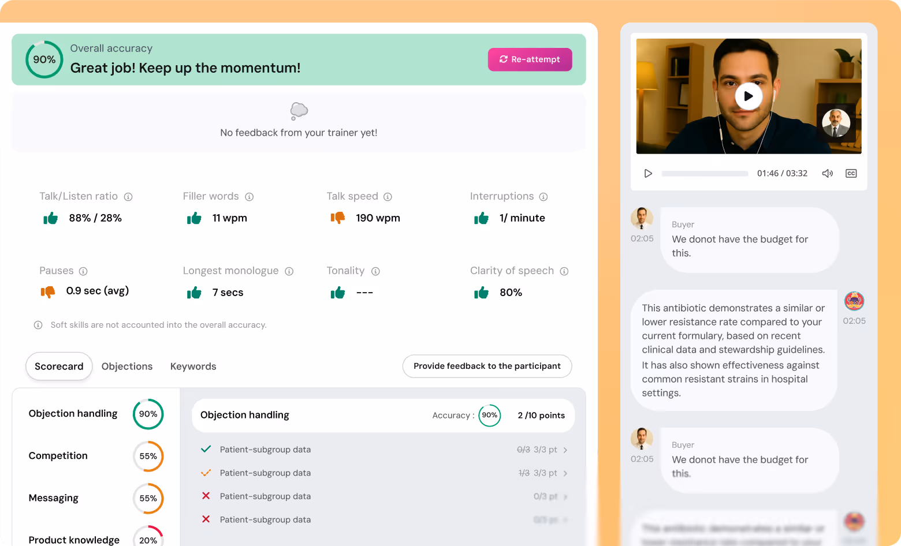Click small play icon below the video
The image size is (901, 546).
(648, 174)
